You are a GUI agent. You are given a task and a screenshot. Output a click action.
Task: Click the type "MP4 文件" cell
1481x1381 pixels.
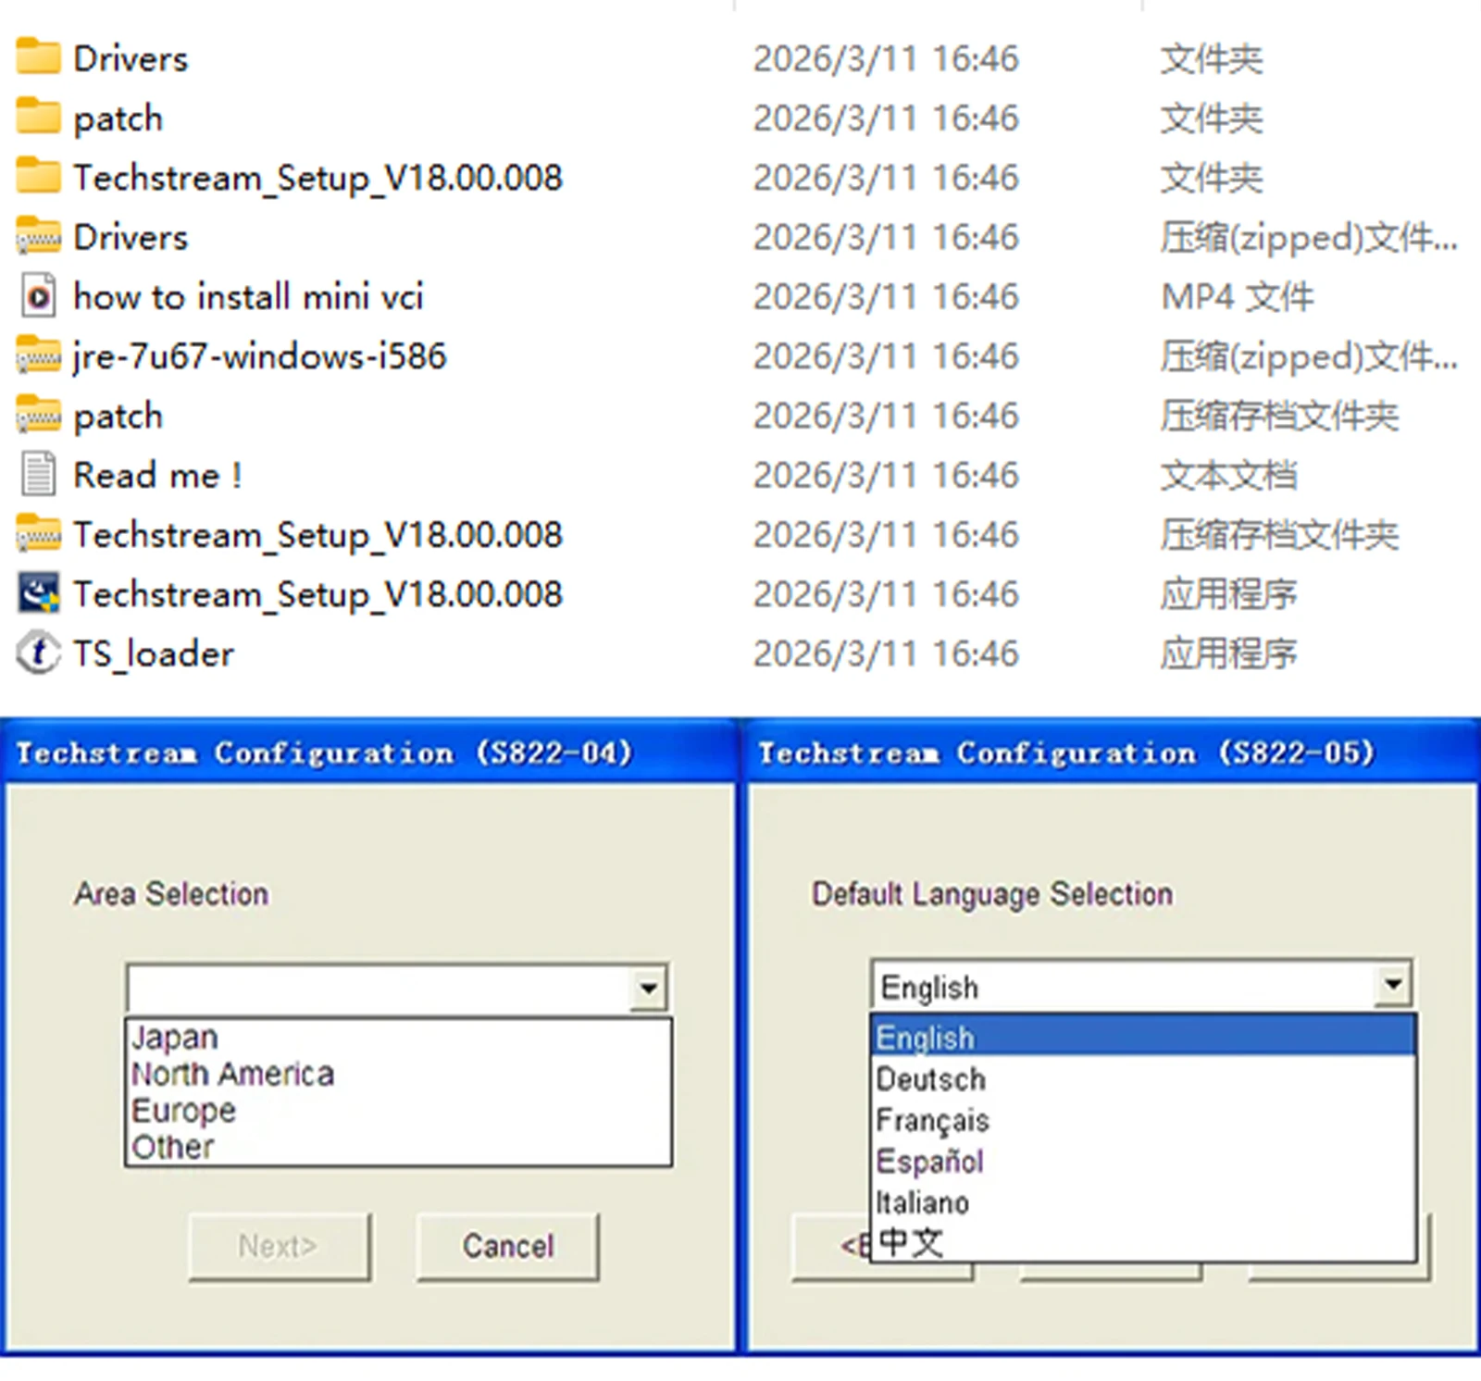pos(1238,297)
